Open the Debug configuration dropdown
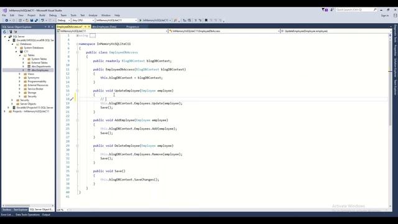Screen dimensions: 398x224 click(63, 21)
